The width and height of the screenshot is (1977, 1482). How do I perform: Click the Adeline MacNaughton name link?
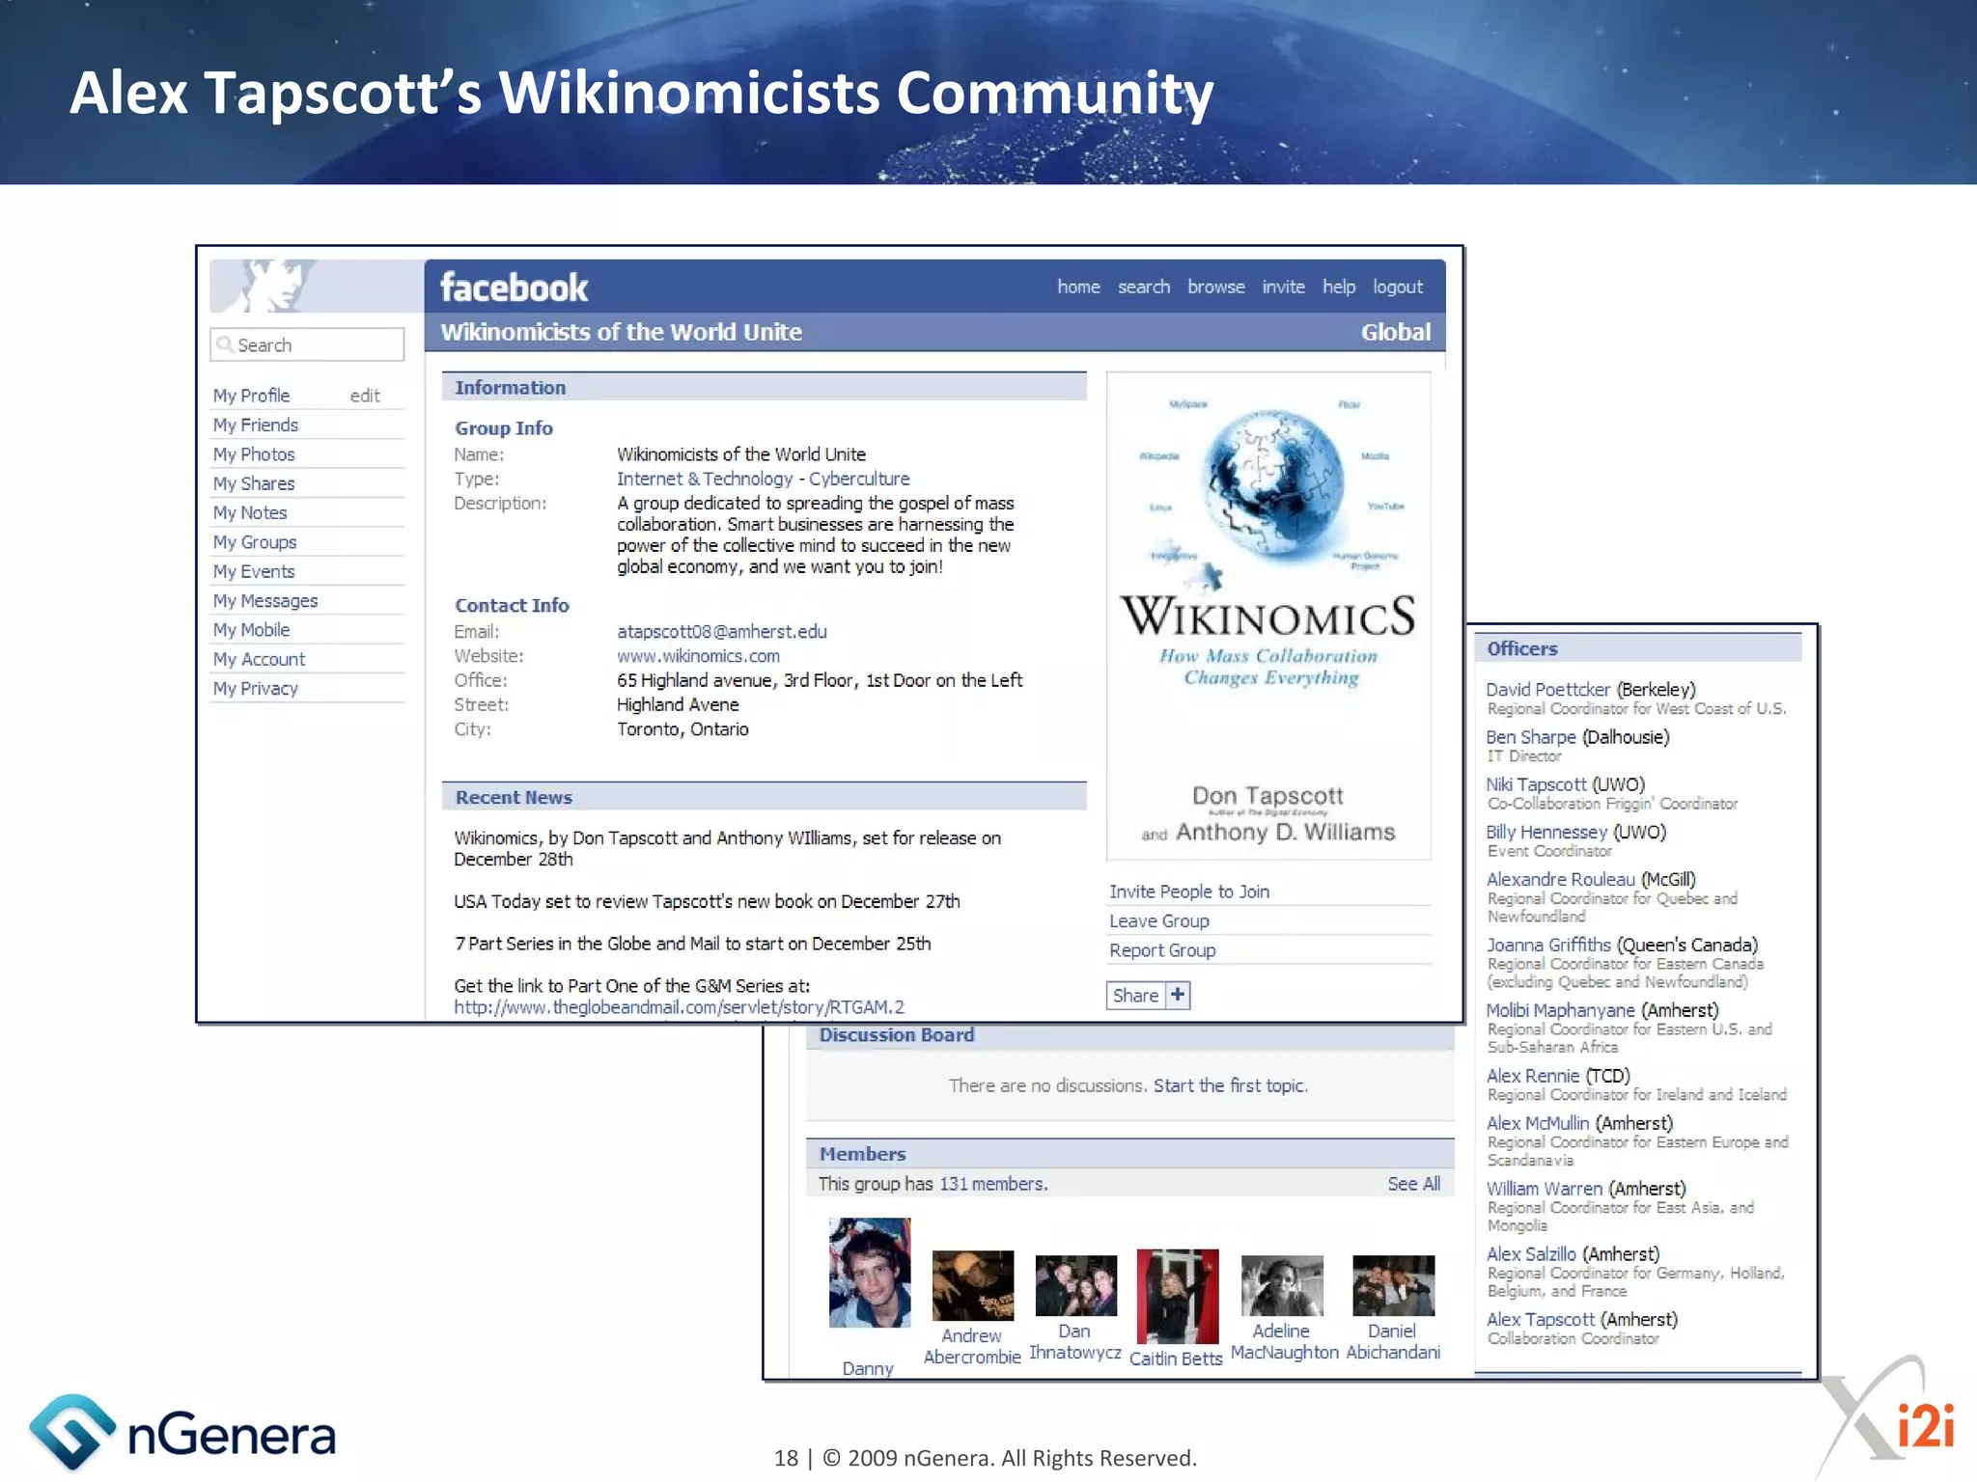coord(1284,1342)
